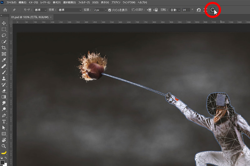Reset all pins with the undo arrow
The height and width of the screenshot is (166, 250).
pyautogui.click(x=198, y=10)
